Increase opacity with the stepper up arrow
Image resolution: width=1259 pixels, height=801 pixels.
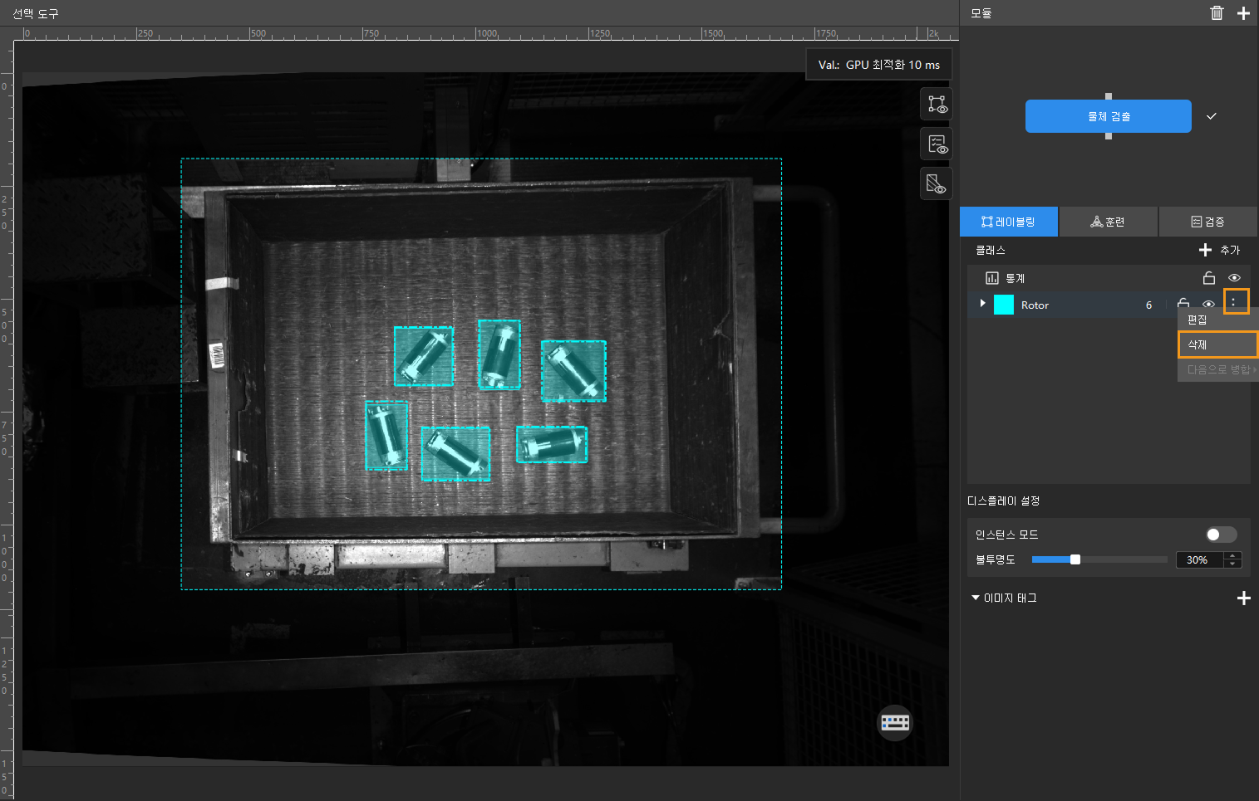pyautogui.click(x=1233, y=555)
